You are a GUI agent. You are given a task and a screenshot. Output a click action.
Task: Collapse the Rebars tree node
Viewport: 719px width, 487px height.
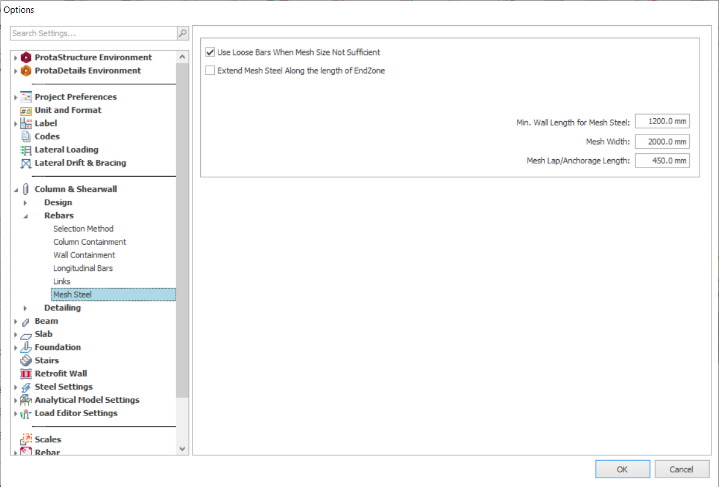pos(25,216)
